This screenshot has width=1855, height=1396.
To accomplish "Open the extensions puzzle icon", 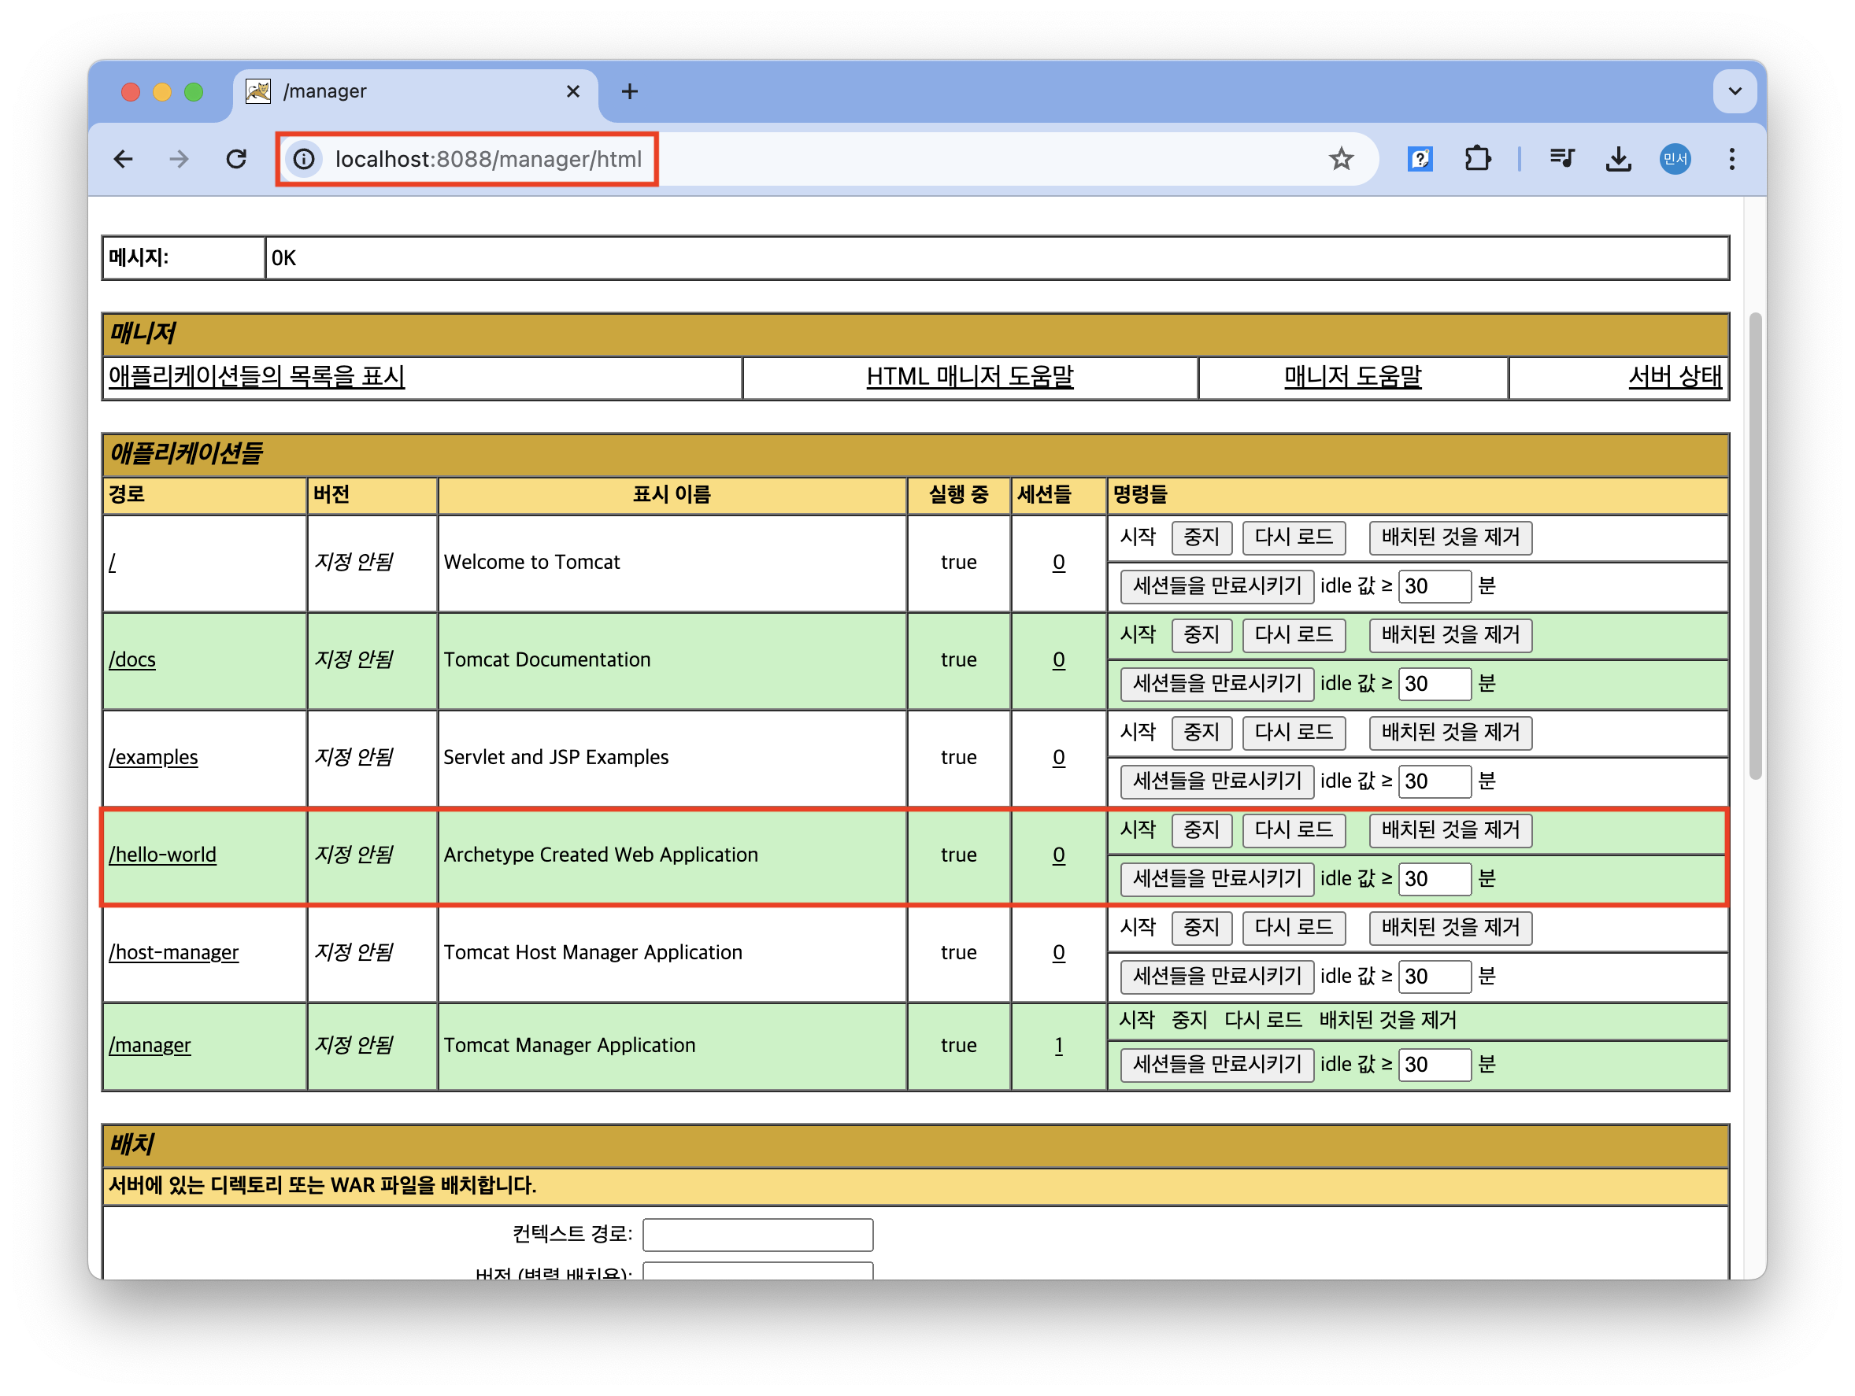I will click(1477, 159).
